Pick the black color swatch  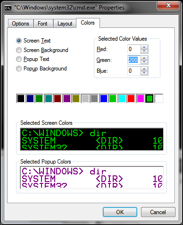tap(21, 98)
